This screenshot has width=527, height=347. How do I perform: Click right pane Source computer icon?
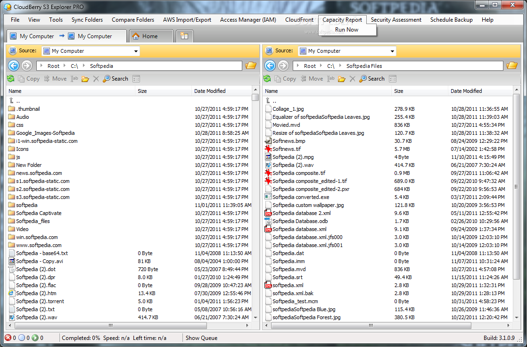(269, 51)
